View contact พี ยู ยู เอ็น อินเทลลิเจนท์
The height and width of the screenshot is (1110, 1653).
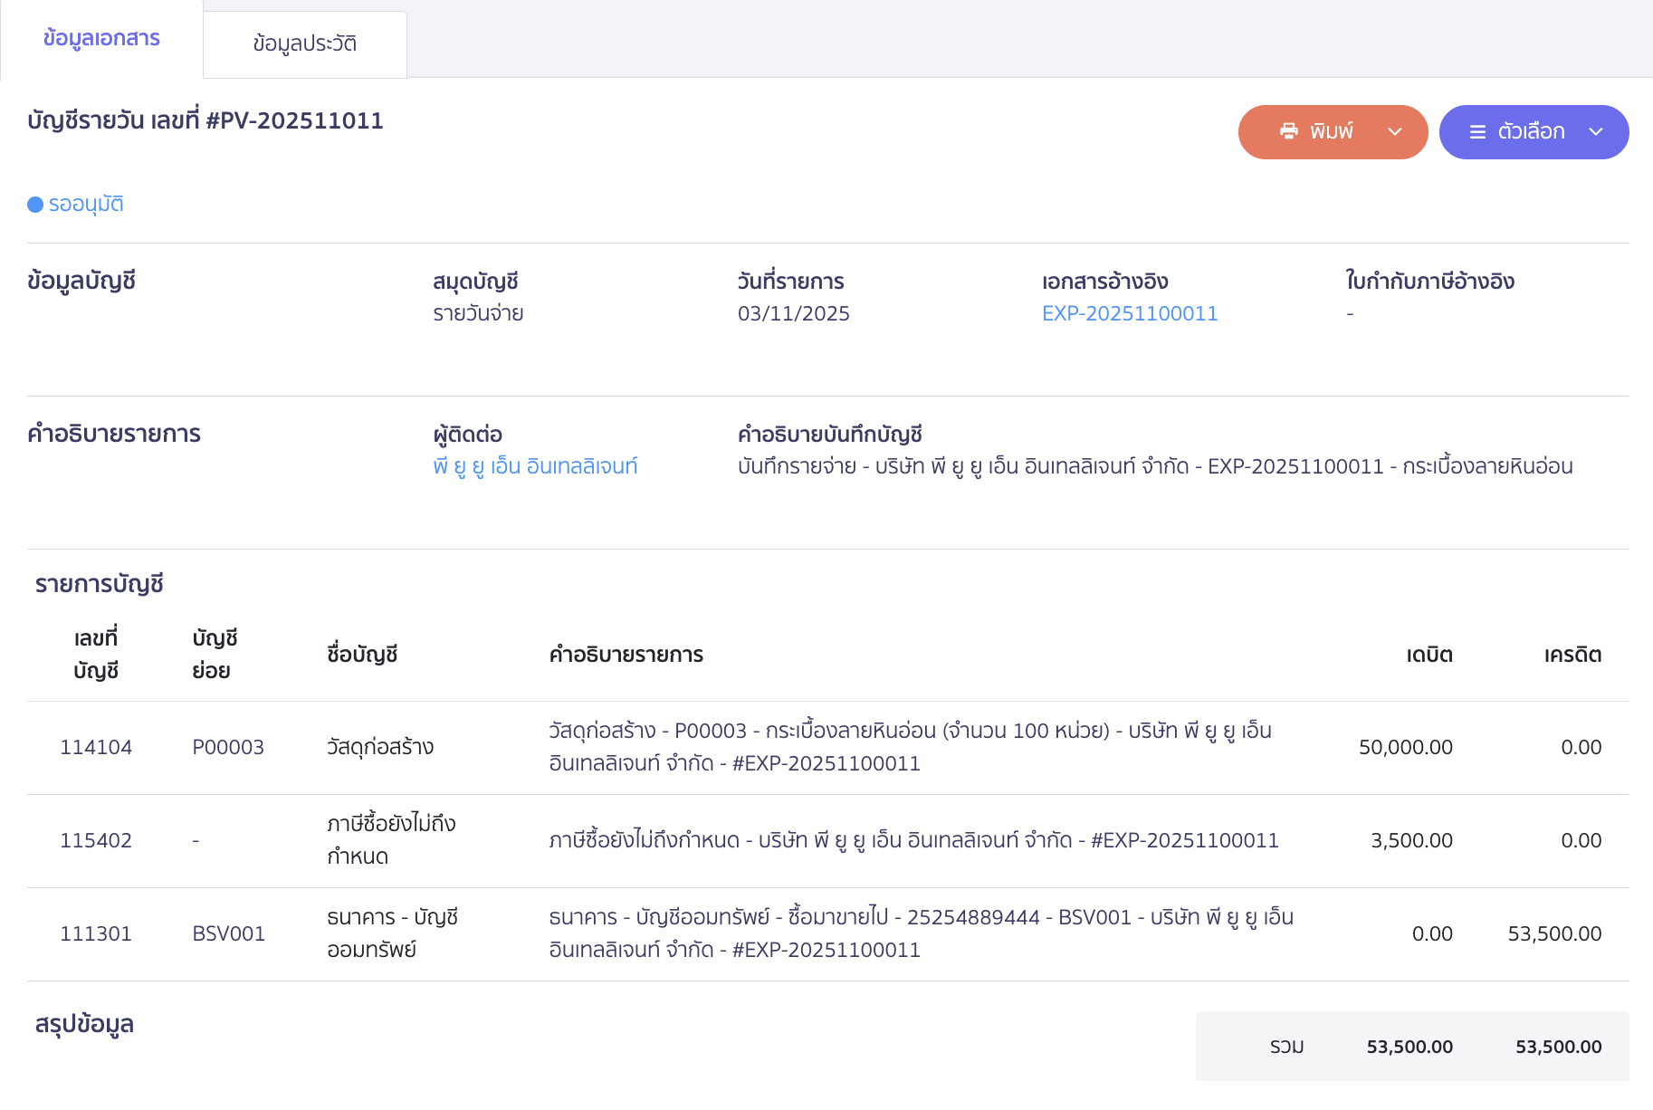[x=536, y=465]
